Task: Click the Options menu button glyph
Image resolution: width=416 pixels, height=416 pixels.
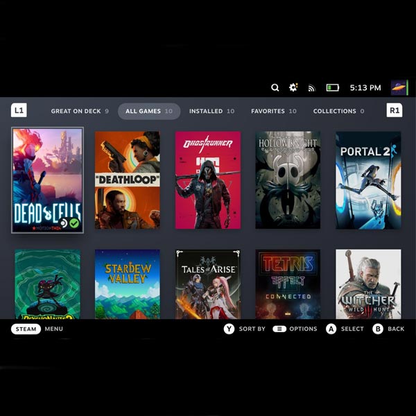Action: (x=279, y=329)
